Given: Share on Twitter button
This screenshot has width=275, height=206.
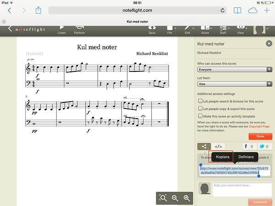Looking at the screenshot, I should click(x=264, y=146).
